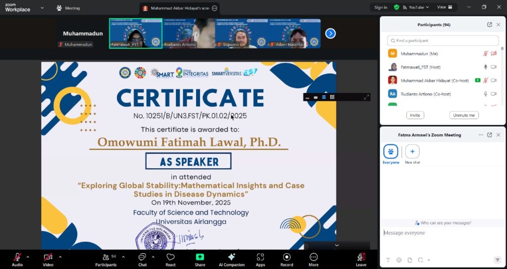Turn on camera with Video button

pyautogui.click(x=48, y=259)
